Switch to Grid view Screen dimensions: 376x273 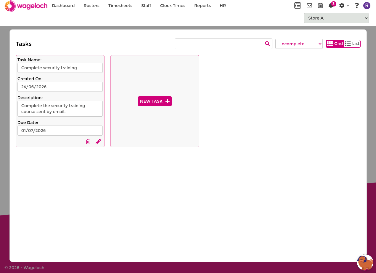click(x=335, y=44)
